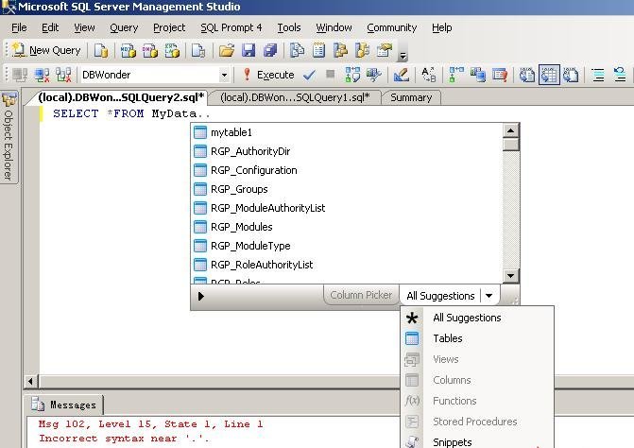Switch output to Results to Grid
The height and width of the screenshot is (448, 634).
(x=549, y=75)
